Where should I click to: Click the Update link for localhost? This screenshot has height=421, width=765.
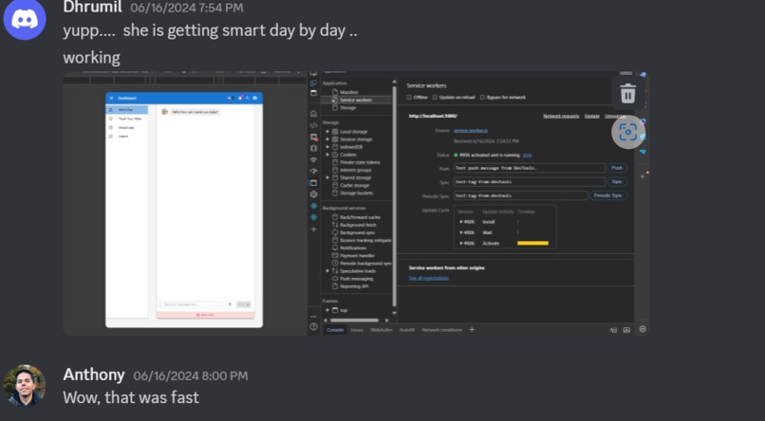[592, 116]
